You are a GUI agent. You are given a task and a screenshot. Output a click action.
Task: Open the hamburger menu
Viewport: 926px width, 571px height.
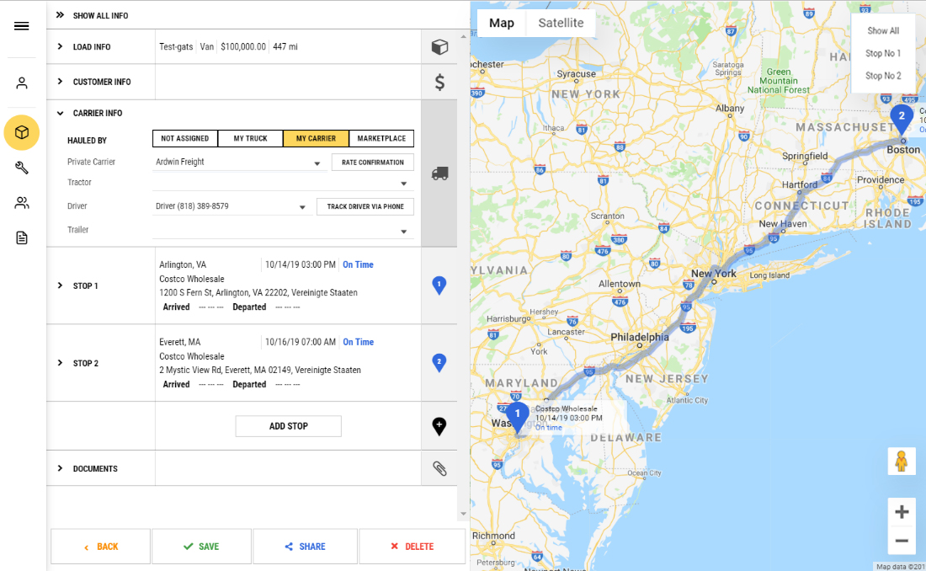click(x=21, y=26)
